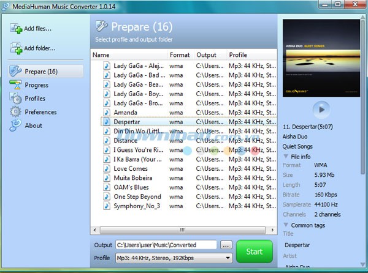
Task: Click note icon beside Love Comes
Action: (107, 168)
